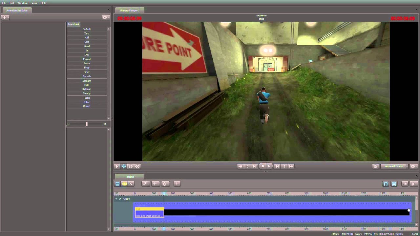Jump to last frame with fast-forward button
The image size is (420, 236).
(291, 166)
